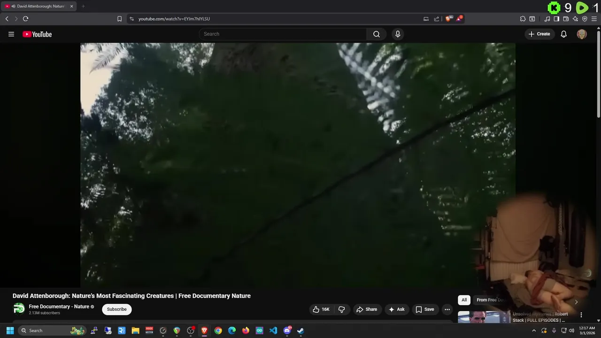The image size is (601, 338).
Task: Select the From Free Documentary chip
Action: click(x=491, y=300)
